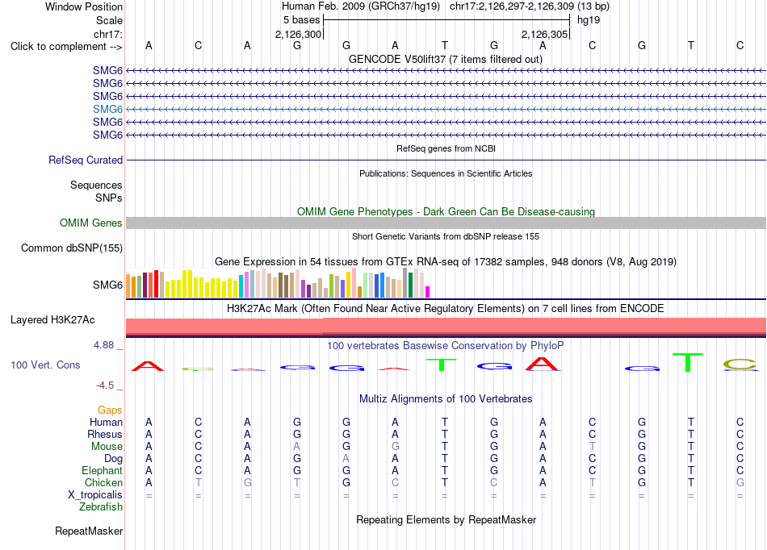This screenshot has height=550, width=767.
Task: Select the Human alignment row label
Action: tap(106, 422)
